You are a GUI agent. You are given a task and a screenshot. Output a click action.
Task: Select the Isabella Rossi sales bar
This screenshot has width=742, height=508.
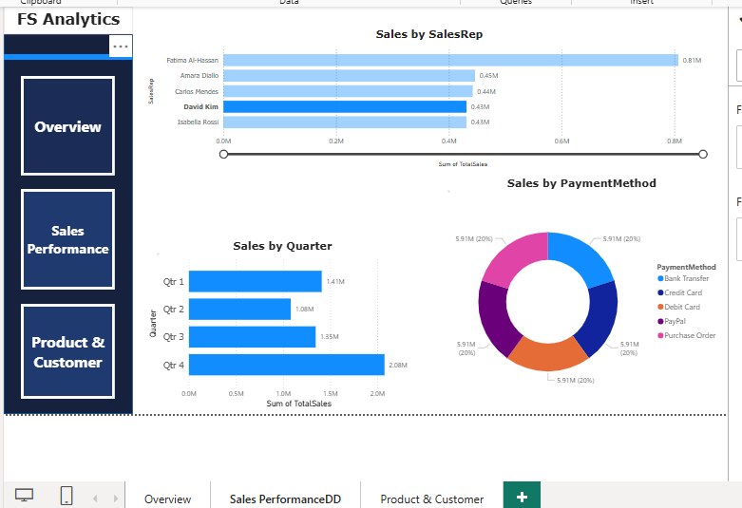pyautogui.click(x=345, y=122)
